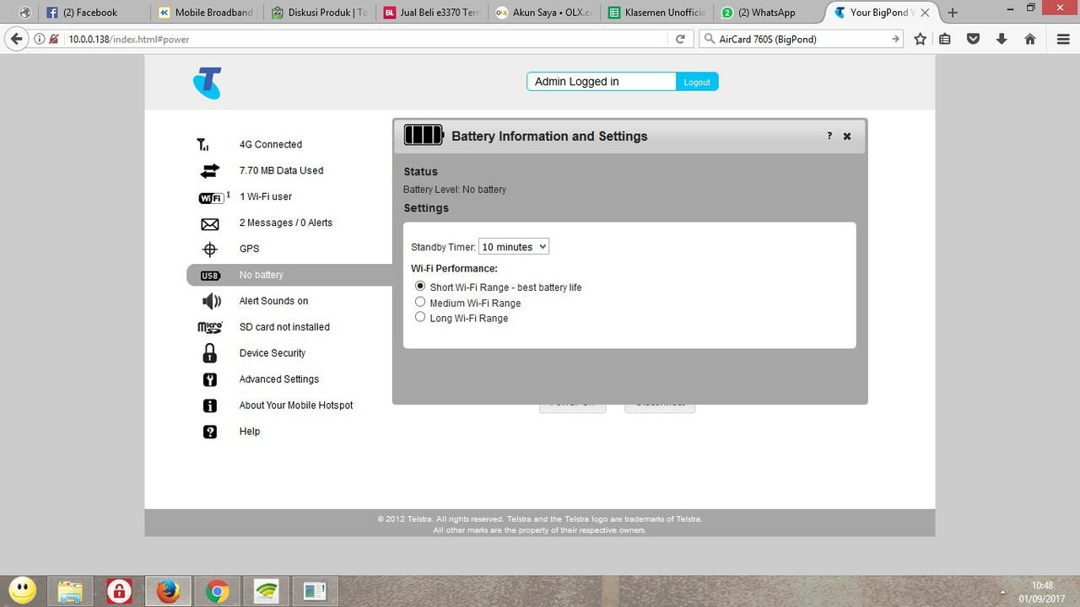Expand the Standby Timer dropdown
1080x607 pixels.
pyautogui.click(x=514, y=247)
